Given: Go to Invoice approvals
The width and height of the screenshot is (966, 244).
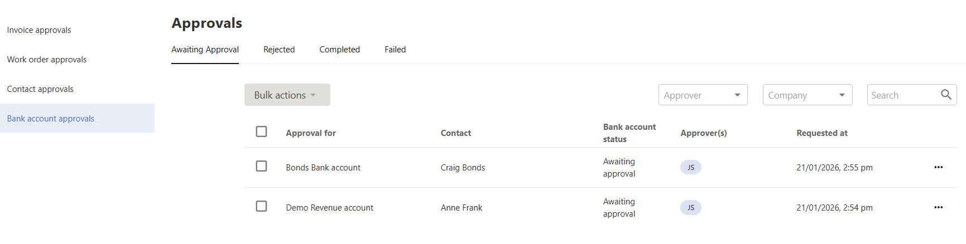Looking at the screenshot, I should click(39, 30).
